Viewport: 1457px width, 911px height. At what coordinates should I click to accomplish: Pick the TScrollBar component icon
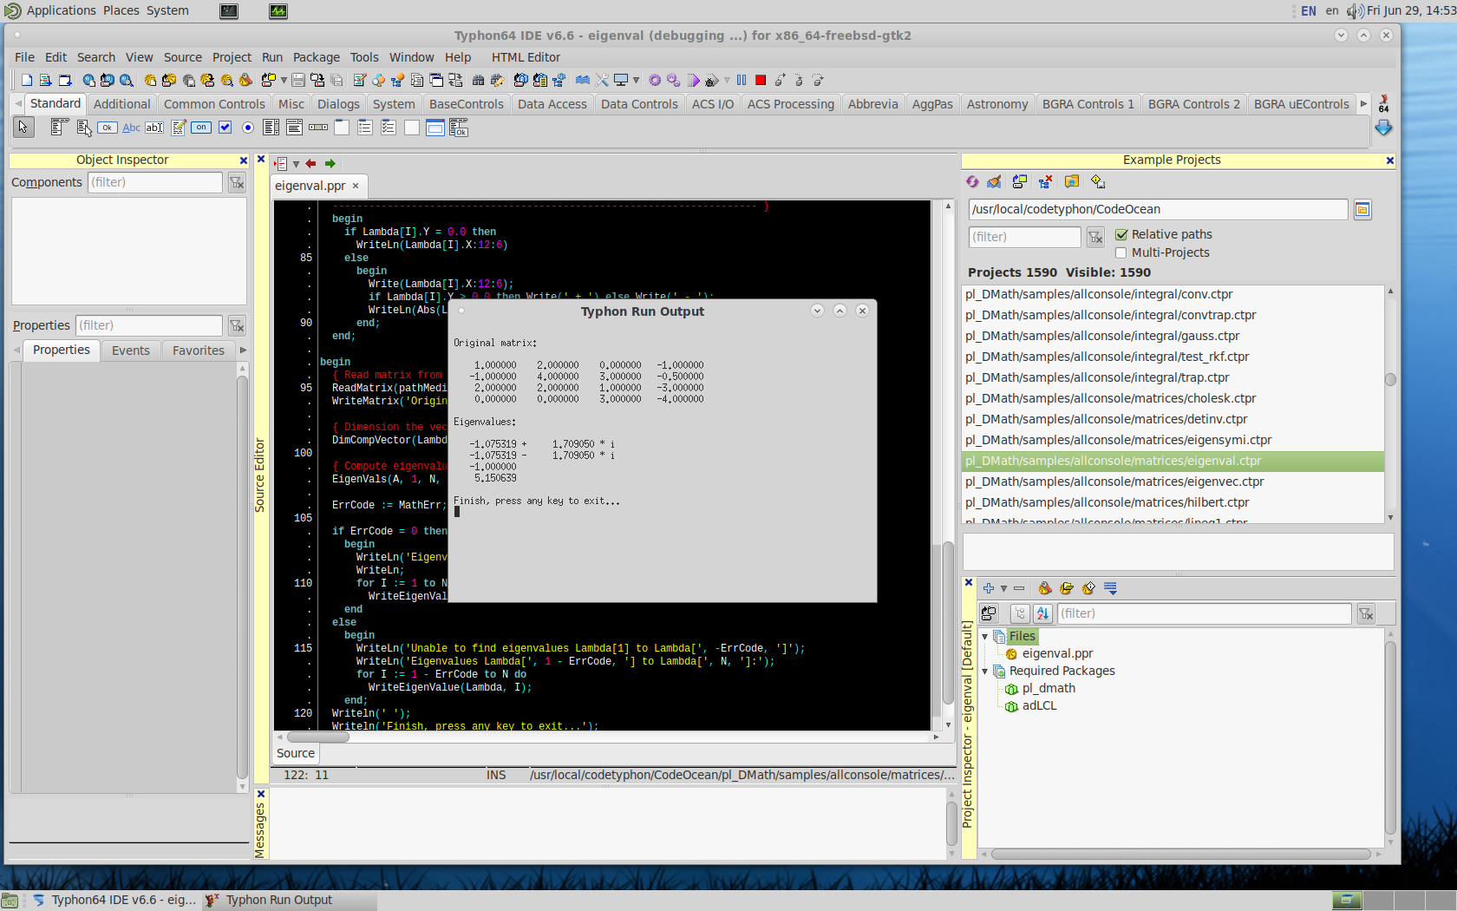point(318,128)
